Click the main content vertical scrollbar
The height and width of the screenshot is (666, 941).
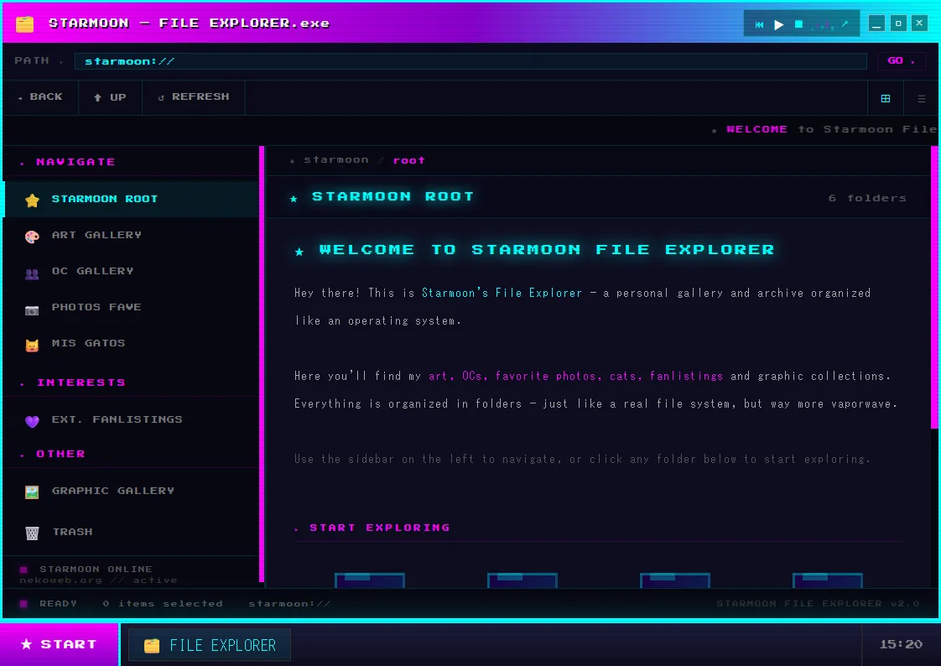coord(934,288)
